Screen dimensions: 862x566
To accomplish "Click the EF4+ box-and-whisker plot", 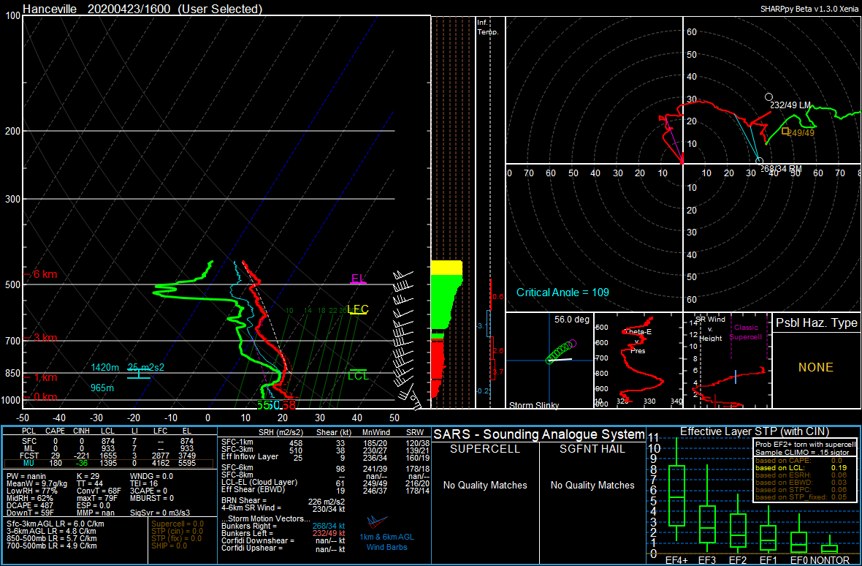I will click(x=676, y=491).
